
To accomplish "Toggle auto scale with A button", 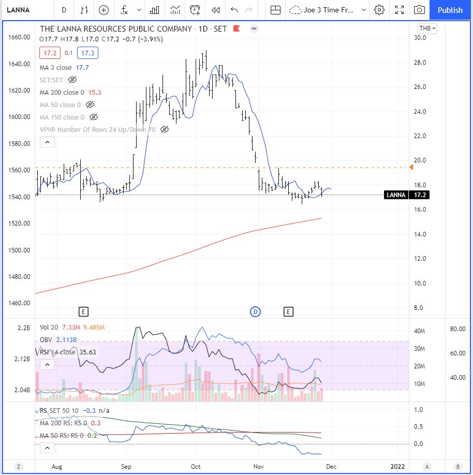I will pyautogui.click(x=427, y=467).
